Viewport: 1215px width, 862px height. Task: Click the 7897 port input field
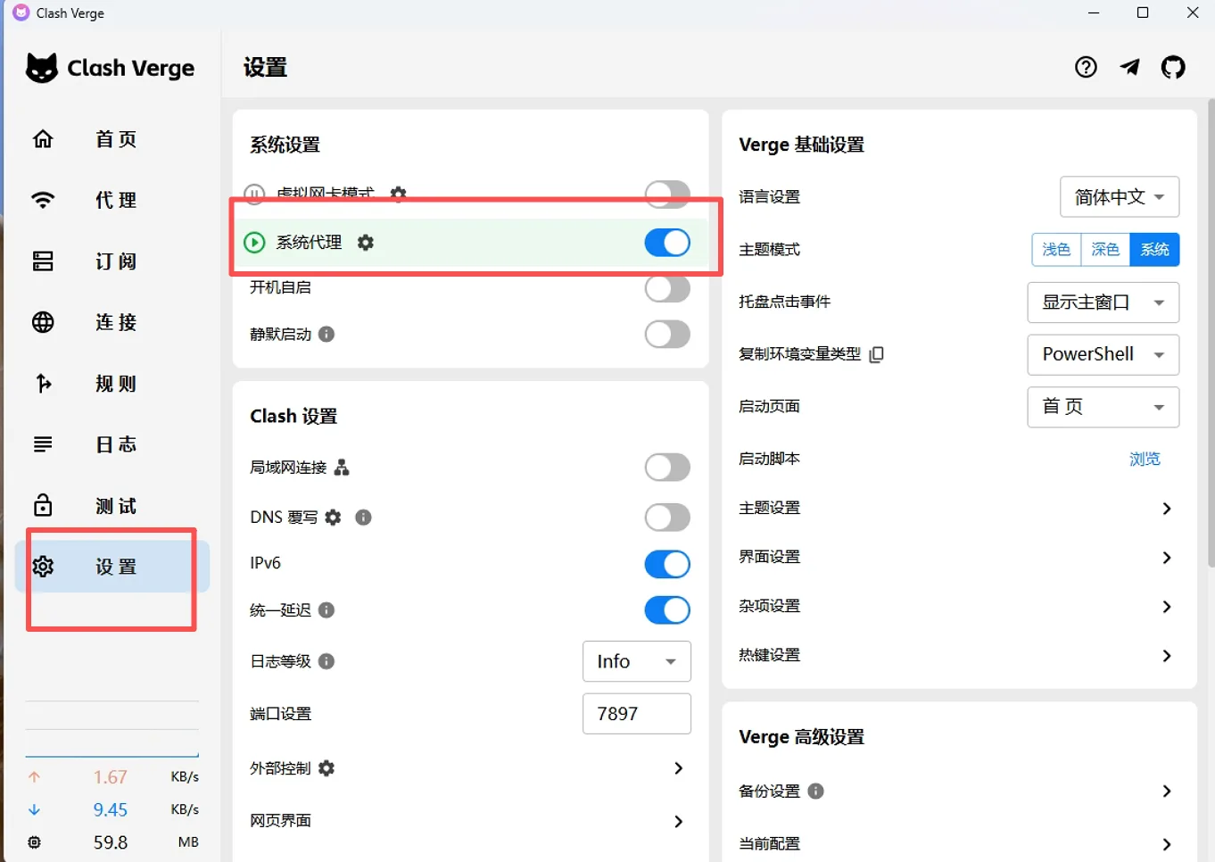637,714
